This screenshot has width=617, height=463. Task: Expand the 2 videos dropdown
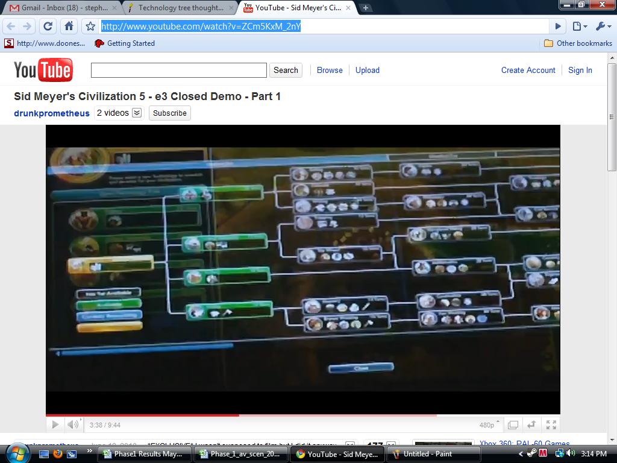(137, 113)
